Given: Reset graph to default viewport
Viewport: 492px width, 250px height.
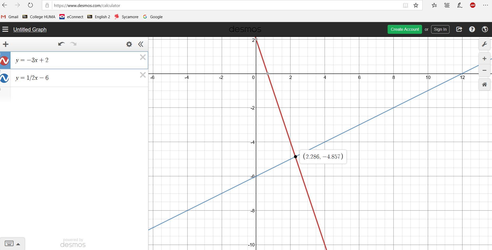Looking at the screenshot, I should coord(485,85).
